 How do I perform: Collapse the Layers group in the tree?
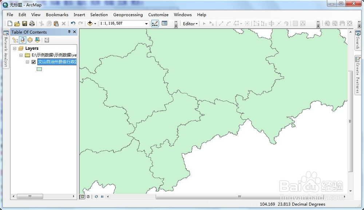click(15, 48)
